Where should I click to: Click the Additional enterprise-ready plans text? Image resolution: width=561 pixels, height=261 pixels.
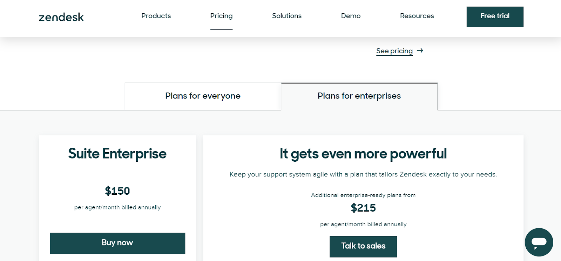363,195
